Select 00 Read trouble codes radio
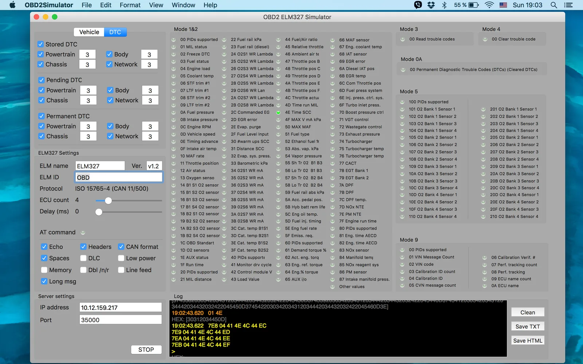Image resolution: width=583 pixels, height=364 pixels. 403,39
